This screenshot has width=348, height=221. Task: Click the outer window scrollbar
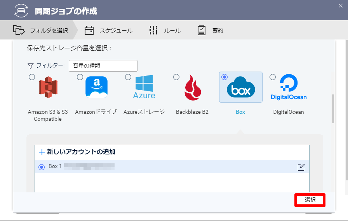pyautogui.click(x=347, y=110)
